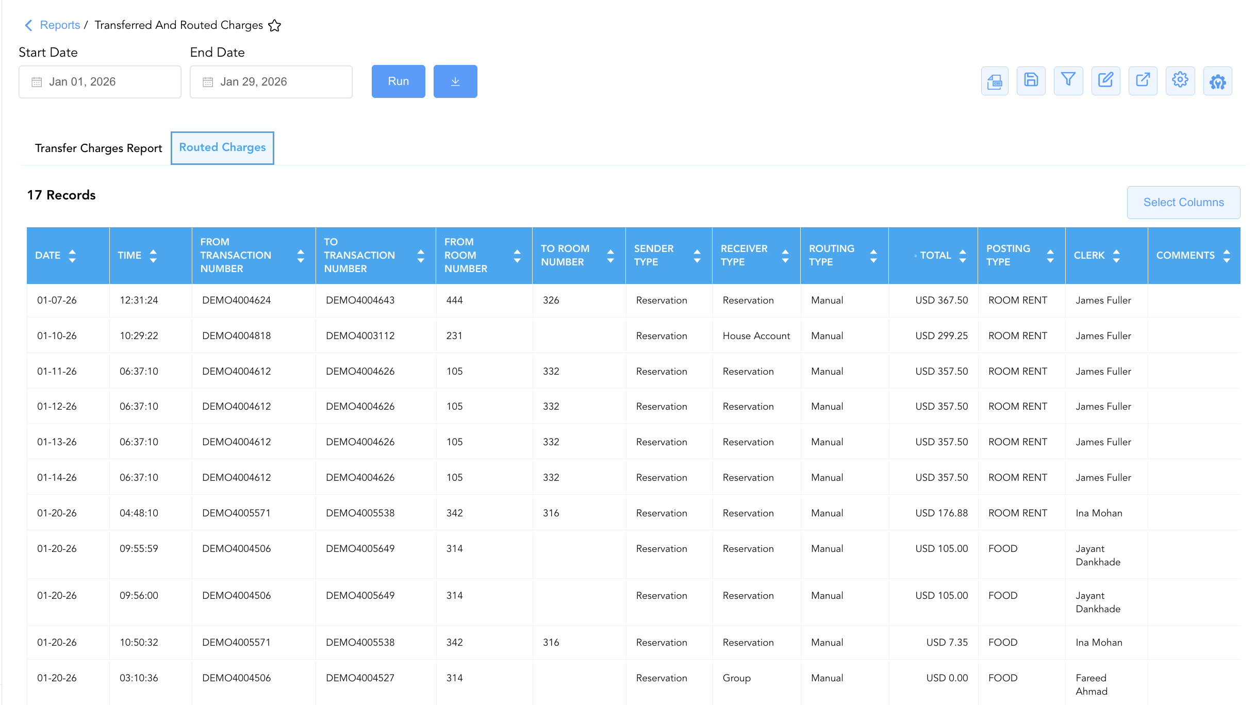Click transaction number DEMO4004624
Image resolution: width=1256 pixels, height=705 pixels.
point(236,300)
